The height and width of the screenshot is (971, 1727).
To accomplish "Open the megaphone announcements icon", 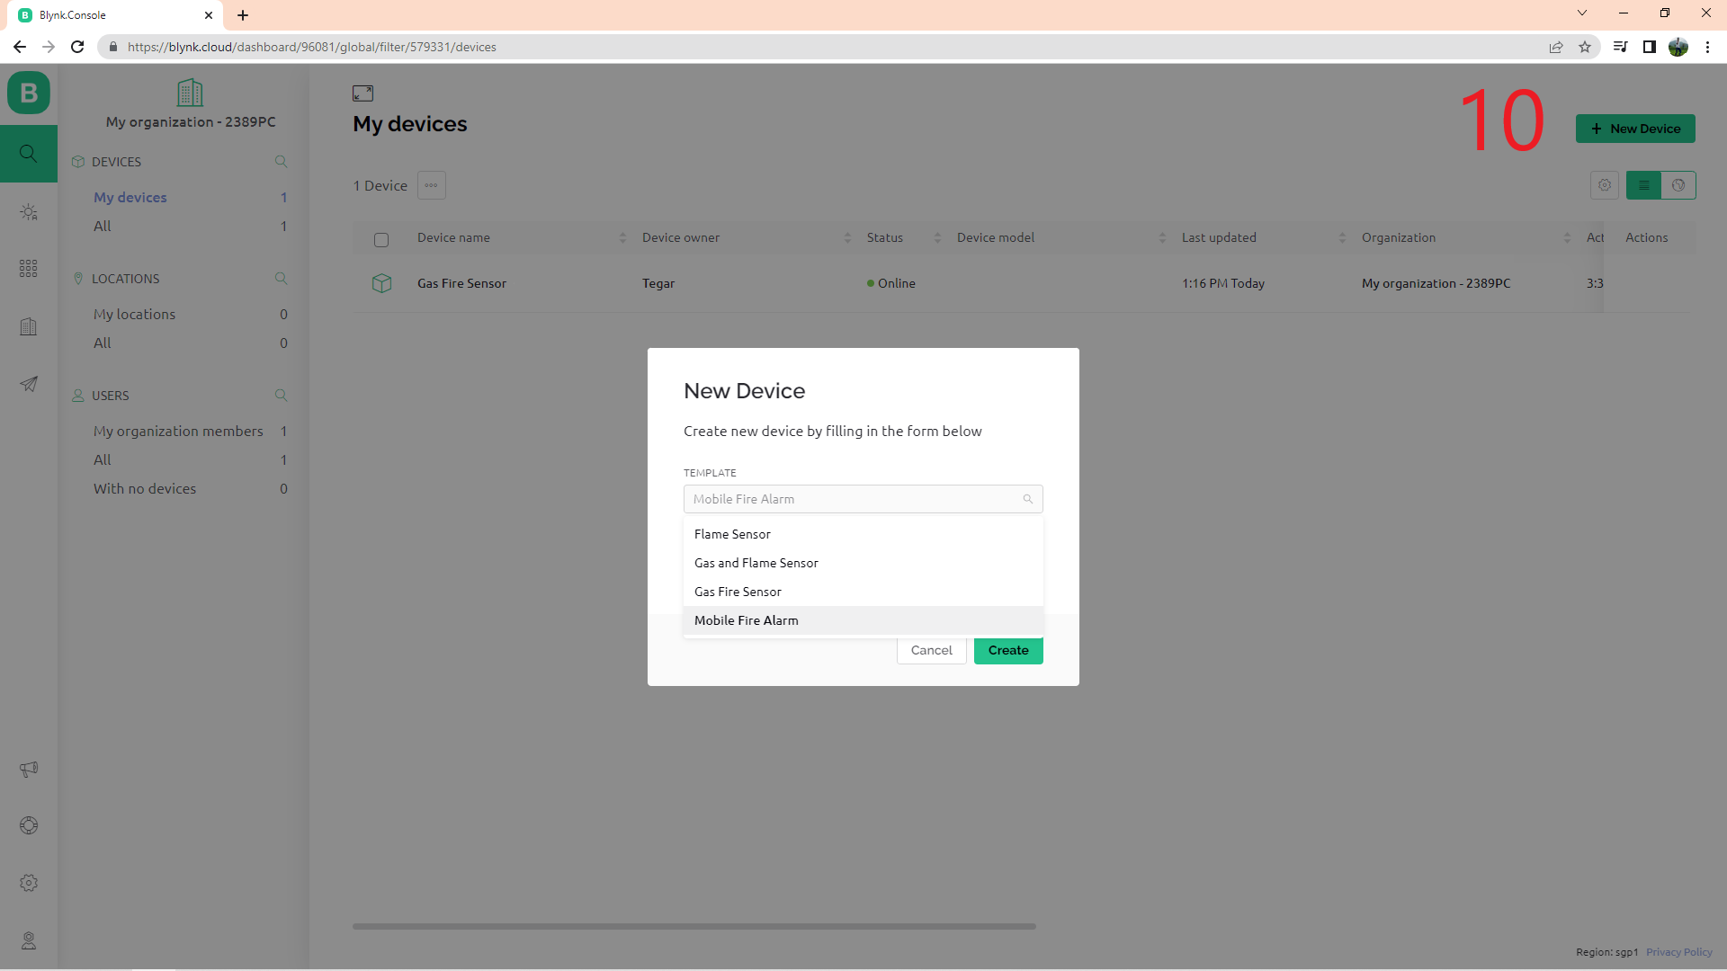I will [29, 769].
